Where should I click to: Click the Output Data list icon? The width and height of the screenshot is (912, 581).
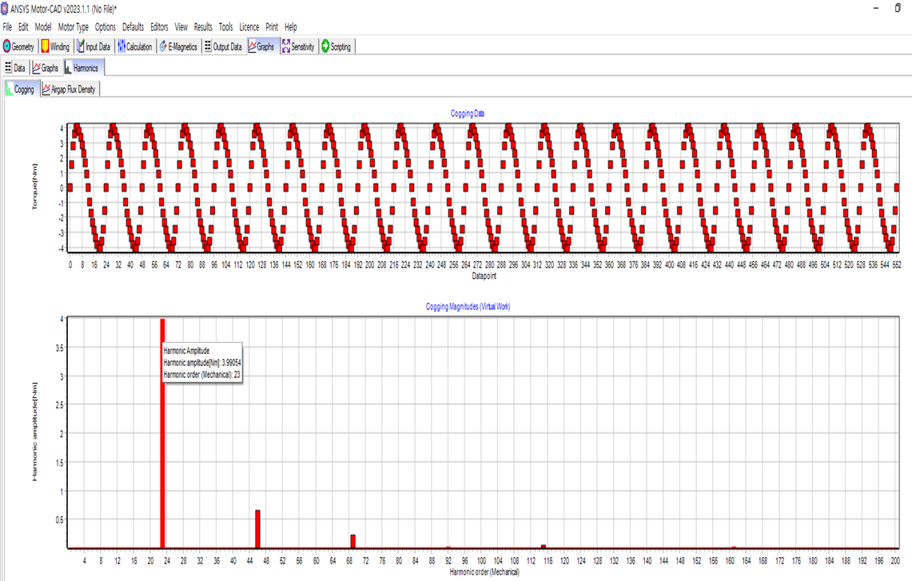click(208, 47)
